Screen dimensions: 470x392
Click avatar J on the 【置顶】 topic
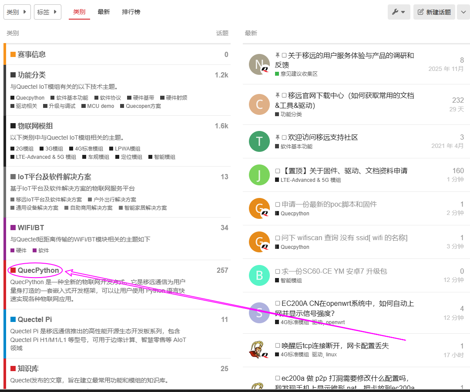coord(259,175)
